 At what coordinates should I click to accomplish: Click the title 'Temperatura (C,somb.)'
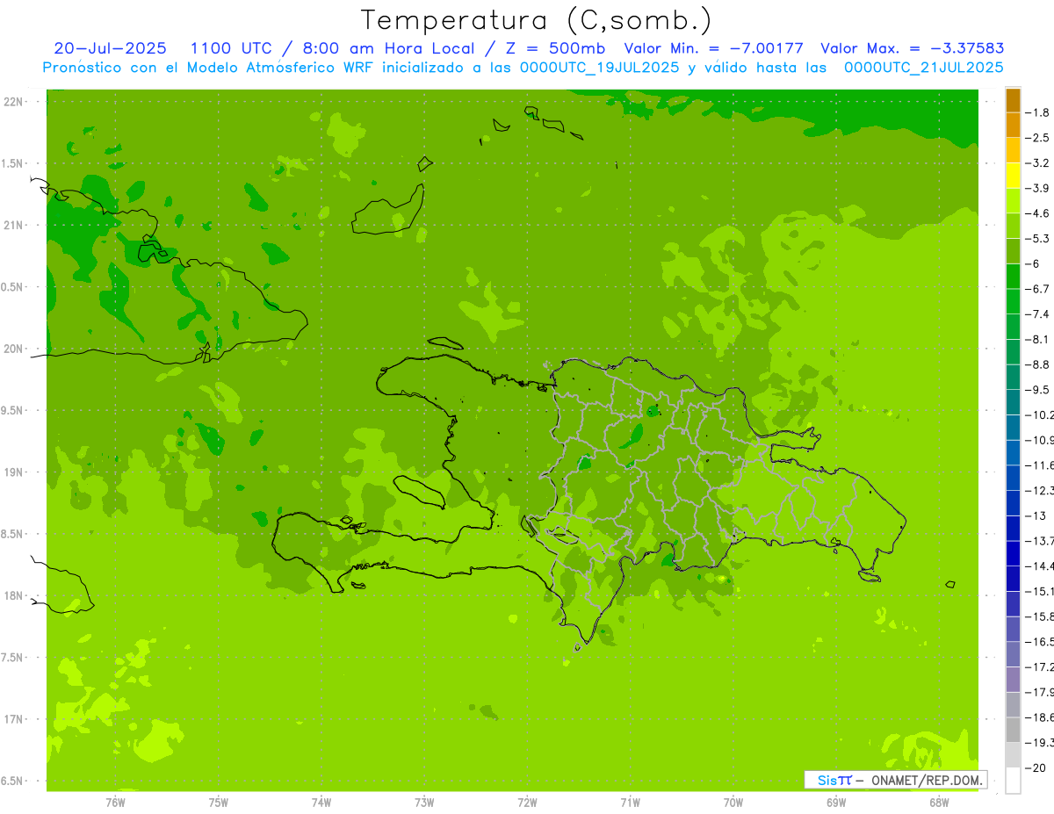[x=536, y=19]
